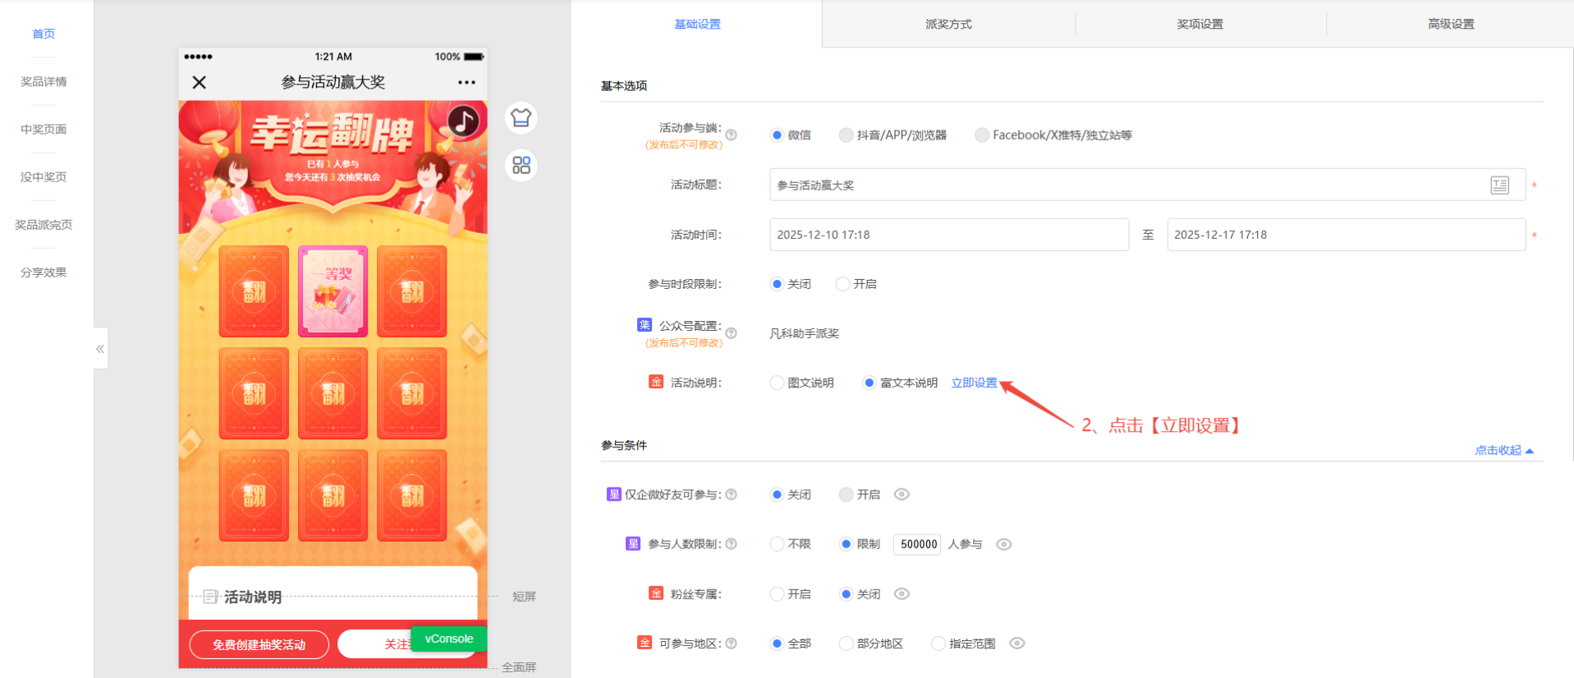
Task: Select 全部 for 可参与地区
Action: 777,644
